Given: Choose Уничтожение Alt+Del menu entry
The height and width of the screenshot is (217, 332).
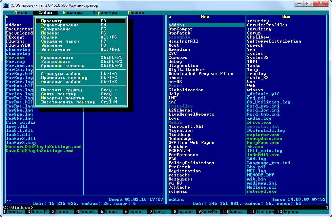Looking at the screenshot, I should pyautogui.click(x=81, y=49).
